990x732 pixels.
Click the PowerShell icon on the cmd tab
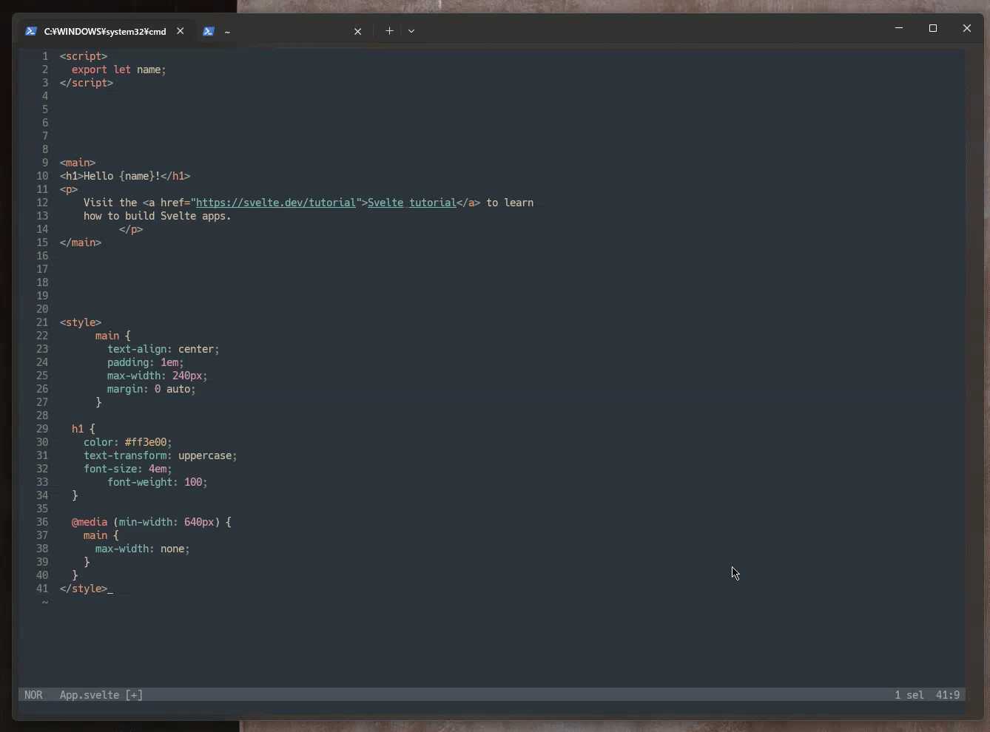pyautogui.click(x=31, y=31)
